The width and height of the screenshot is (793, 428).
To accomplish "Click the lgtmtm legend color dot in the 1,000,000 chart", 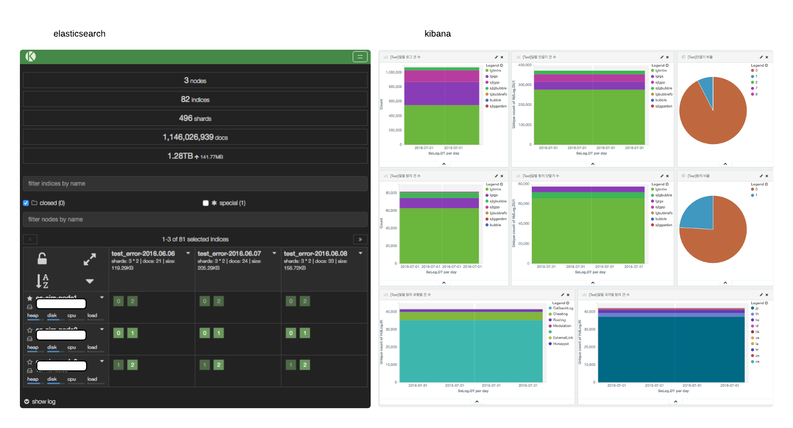I will tap(487, 71).
